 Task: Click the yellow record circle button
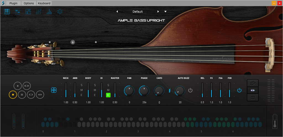[x=13, y=95]
